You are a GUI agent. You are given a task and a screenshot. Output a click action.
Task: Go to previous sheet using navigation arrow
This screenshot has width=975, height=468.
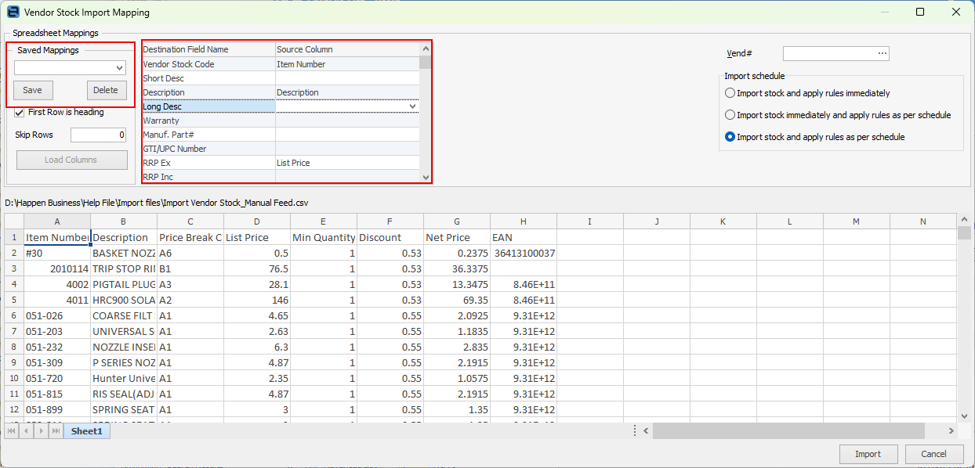click(x=27, y=431)
